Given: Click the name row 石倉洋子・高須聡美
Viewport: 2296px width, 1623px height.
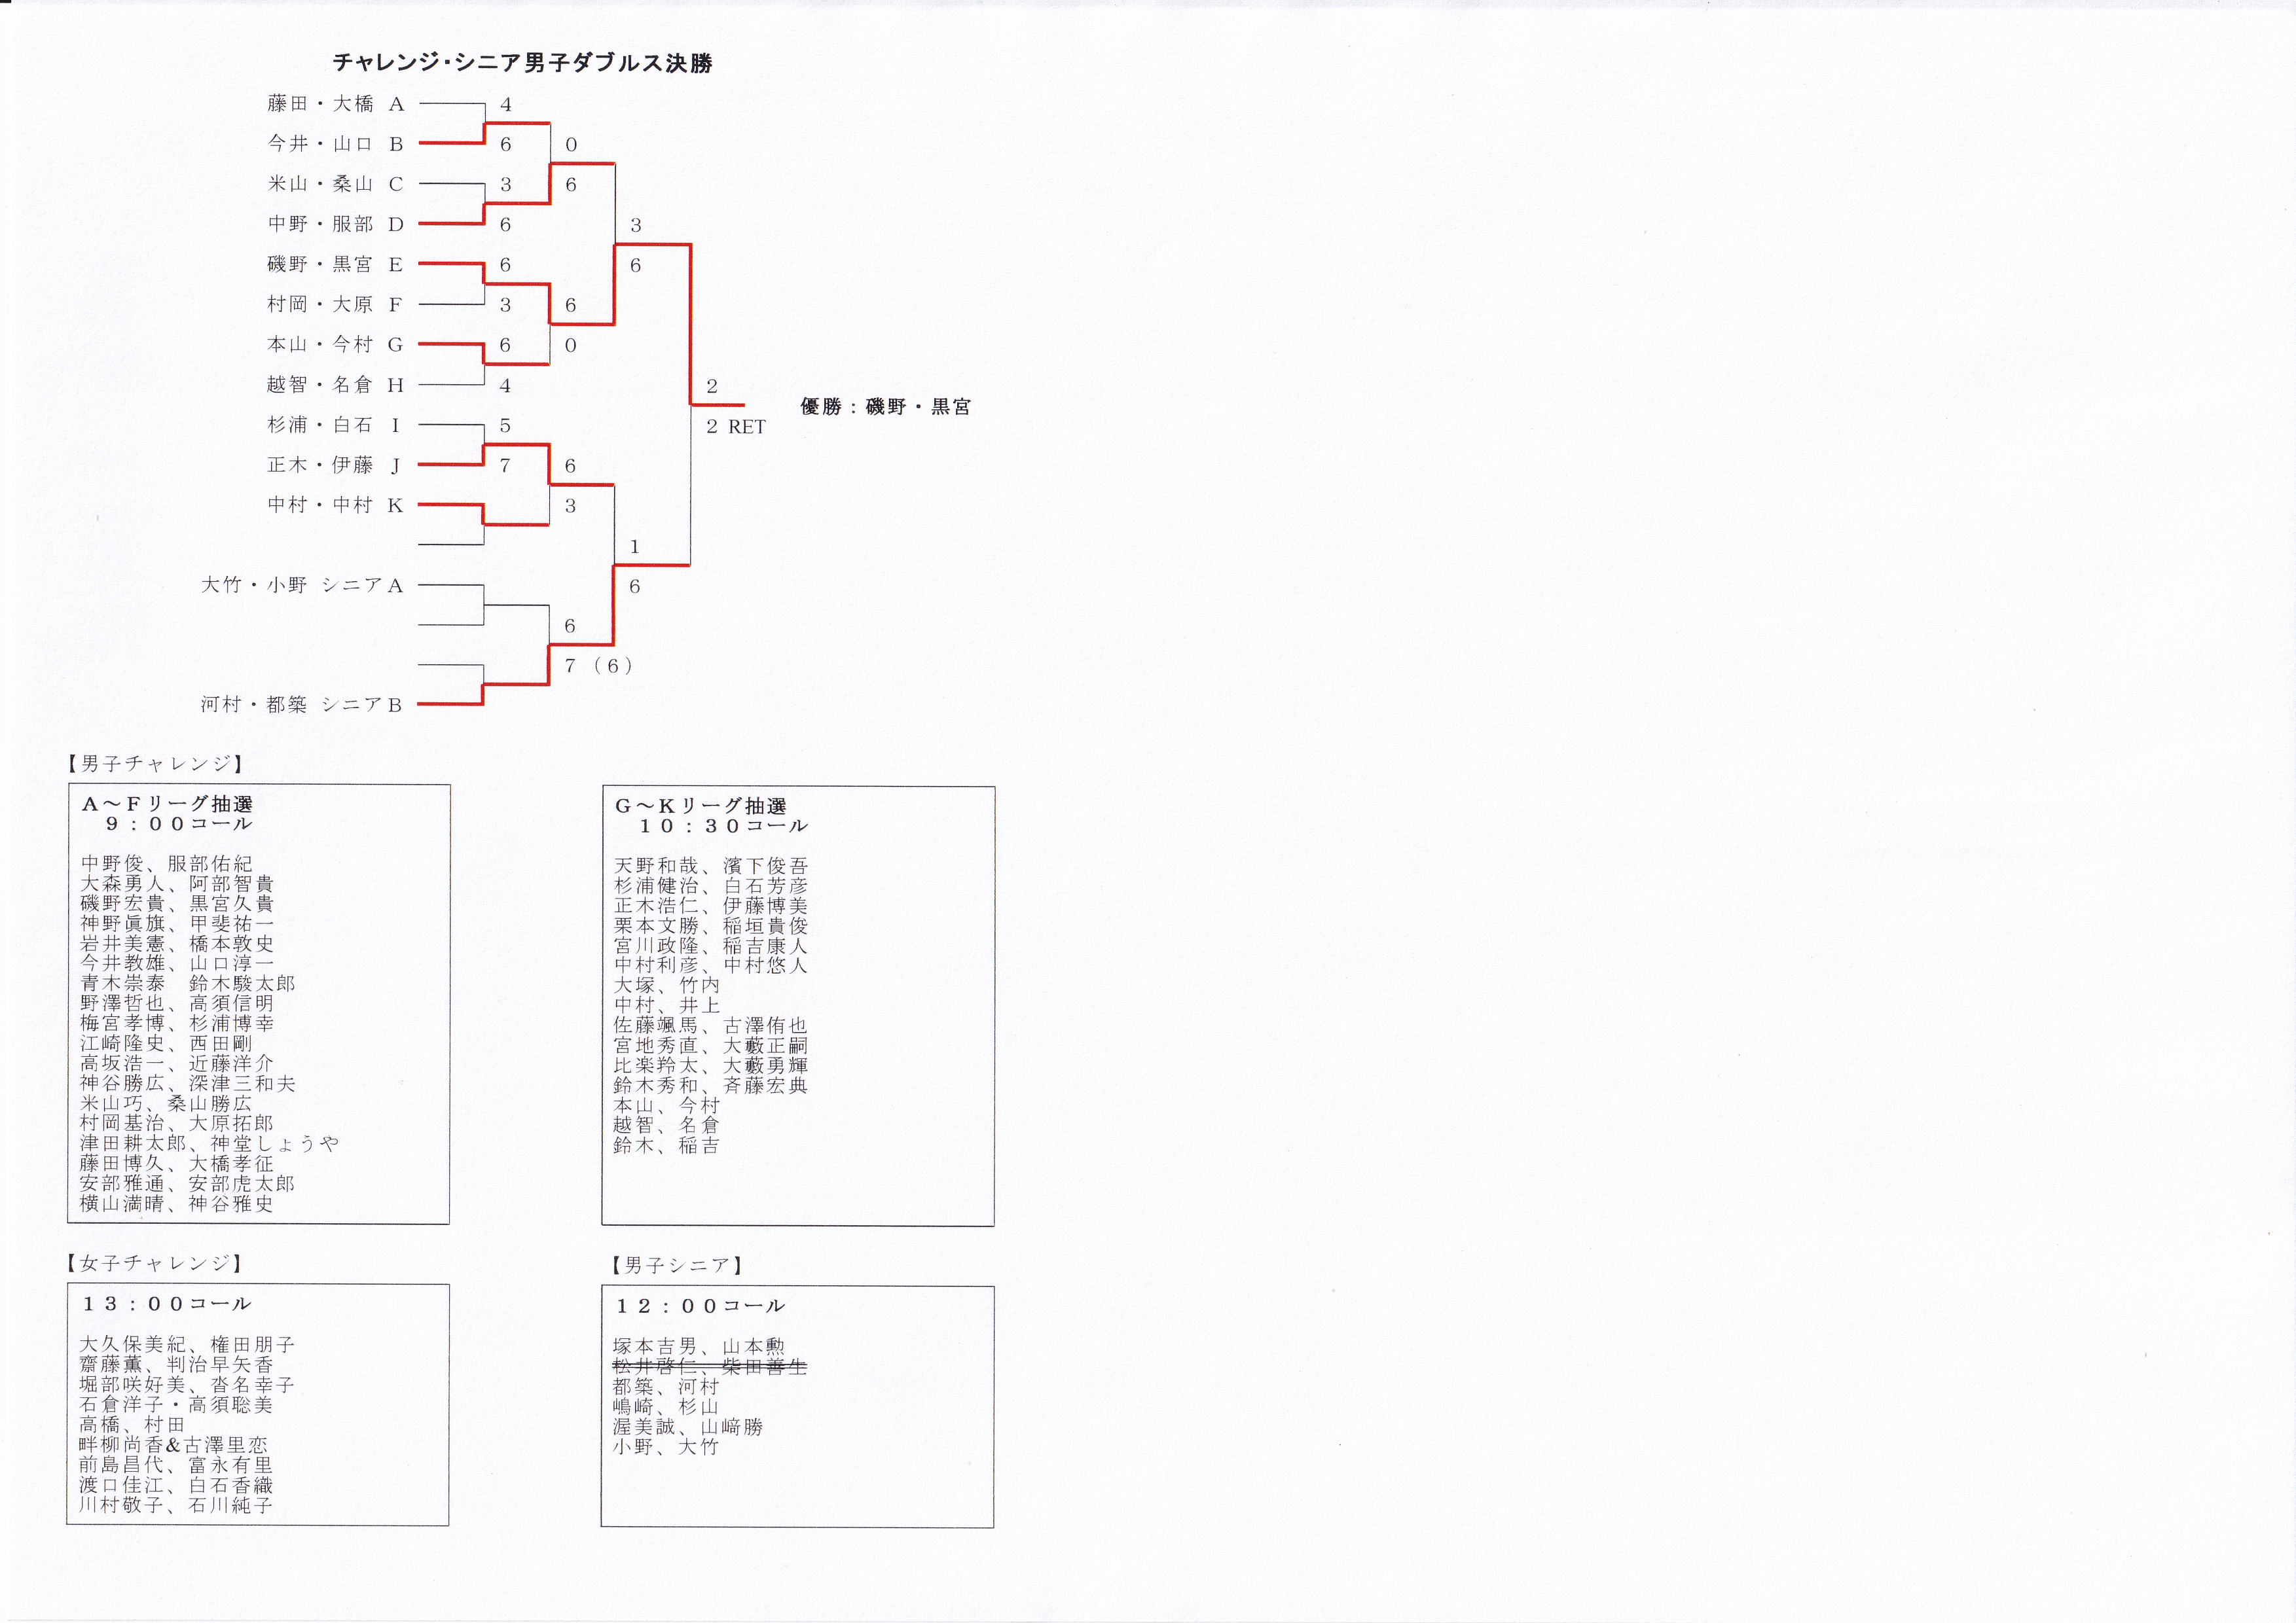Looking at the screenshot, I should tap(176, 1404).
